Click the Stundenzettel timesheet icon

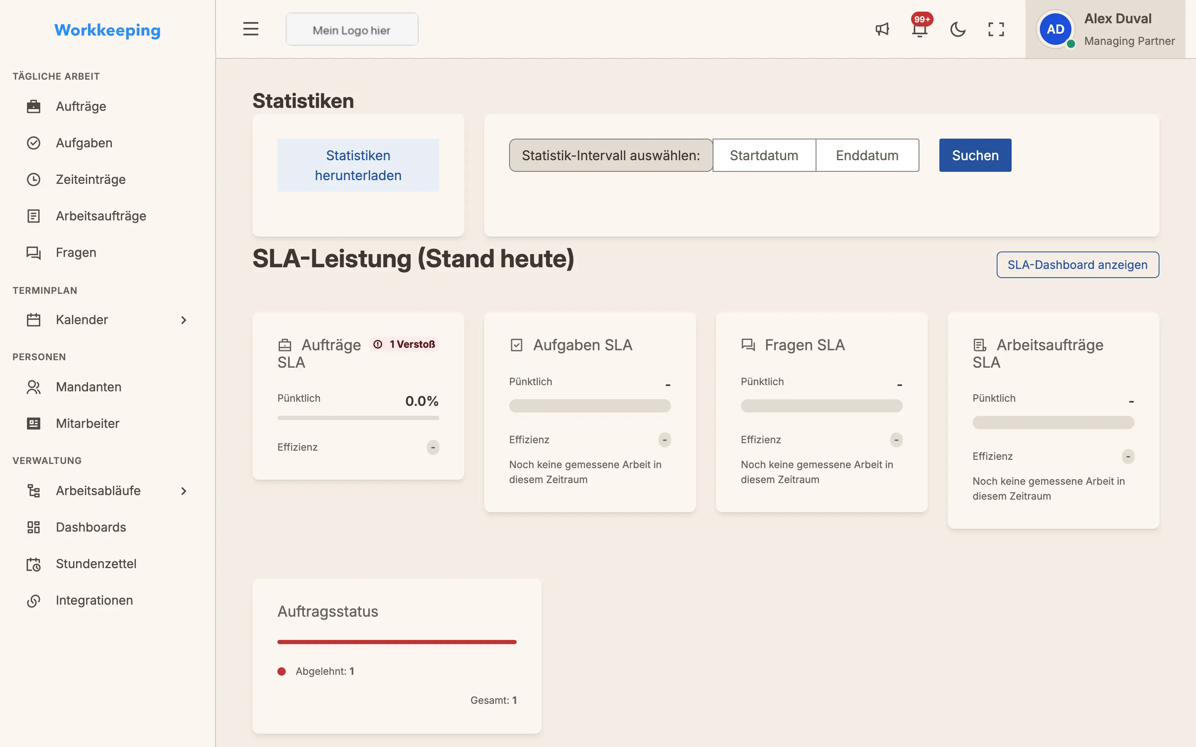point(34,564)
